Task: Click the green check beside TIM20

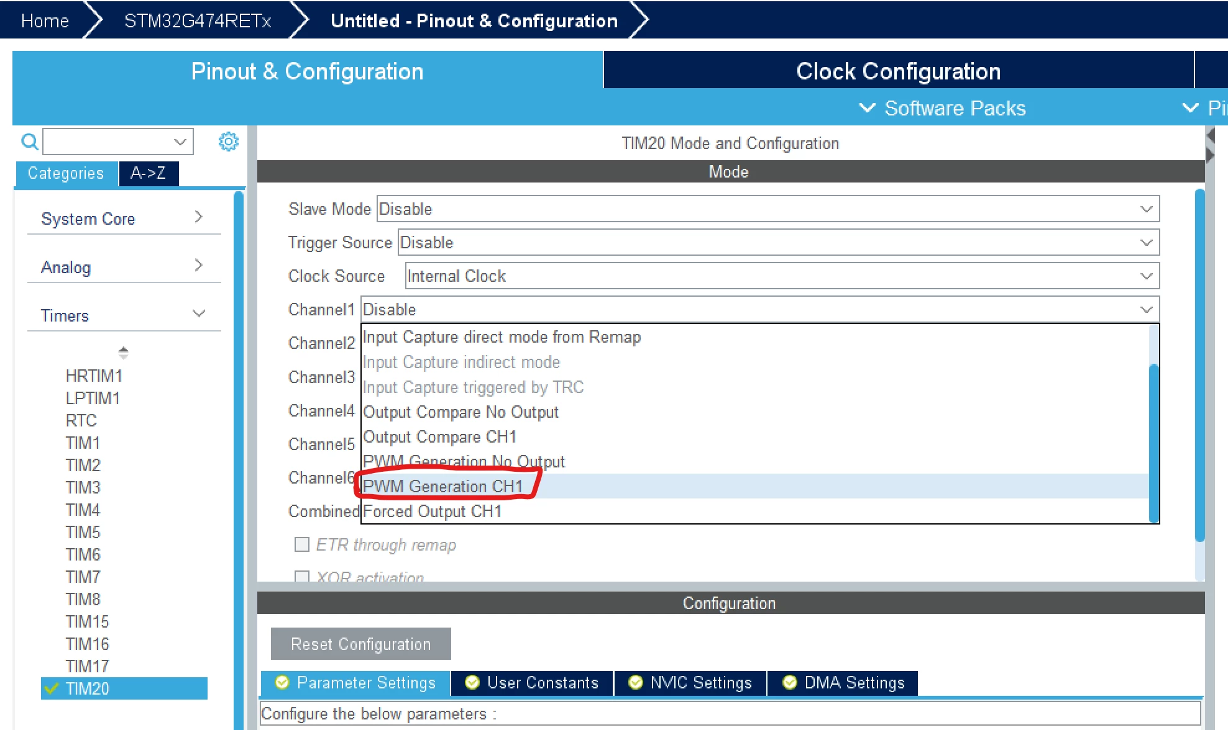Action: (x=52, y=688)
